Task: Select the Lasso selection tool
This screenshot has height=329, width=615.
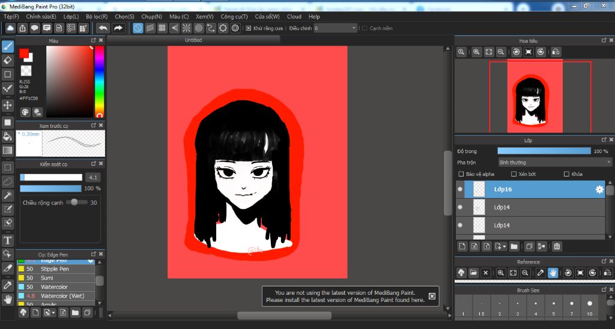Action: pyautogui.click(x=7, y=182)
